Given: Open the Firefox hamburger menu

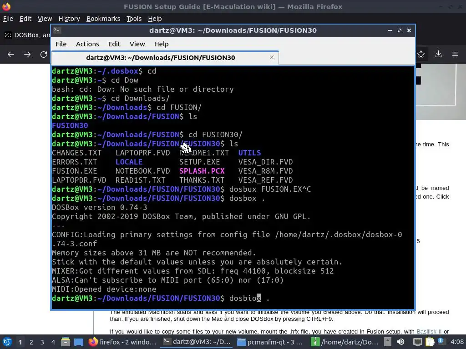Looking at the screenshot, I should pos(455,55).
